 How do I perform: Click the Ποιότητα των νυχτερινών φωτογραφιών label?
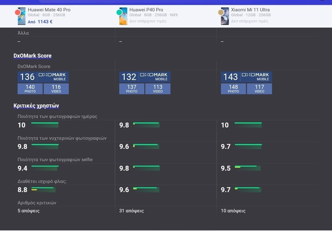pos(62,138)
